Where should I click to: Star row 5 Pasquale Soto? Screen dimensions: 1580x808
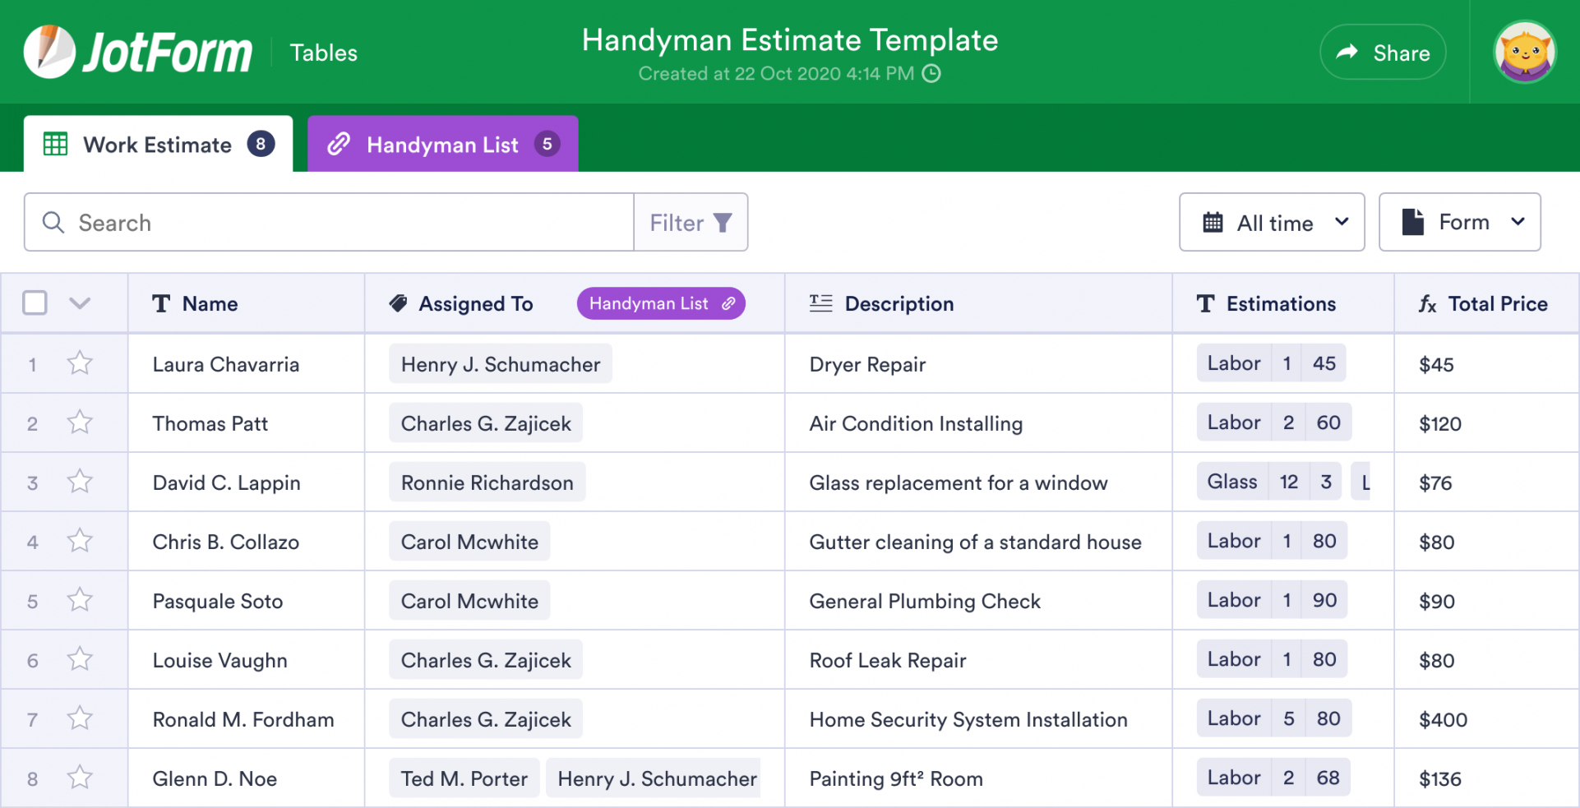[x=80, y=599]
